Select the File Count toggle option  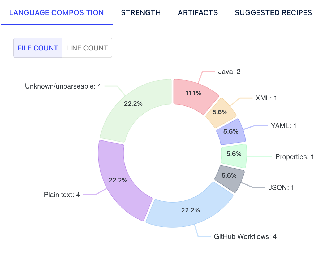coord(38,48)
